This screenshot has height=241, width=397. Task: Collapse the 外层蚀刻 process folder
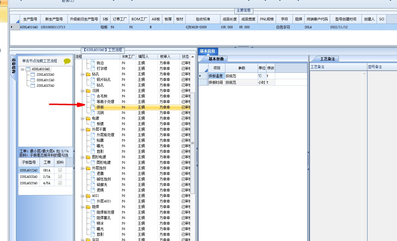pyautogui.click(x=82, y=168)
